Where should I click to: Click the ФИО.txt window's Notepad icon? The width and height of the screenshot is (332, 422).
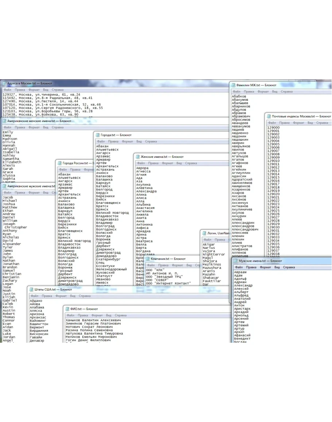(x=67, y=309)
